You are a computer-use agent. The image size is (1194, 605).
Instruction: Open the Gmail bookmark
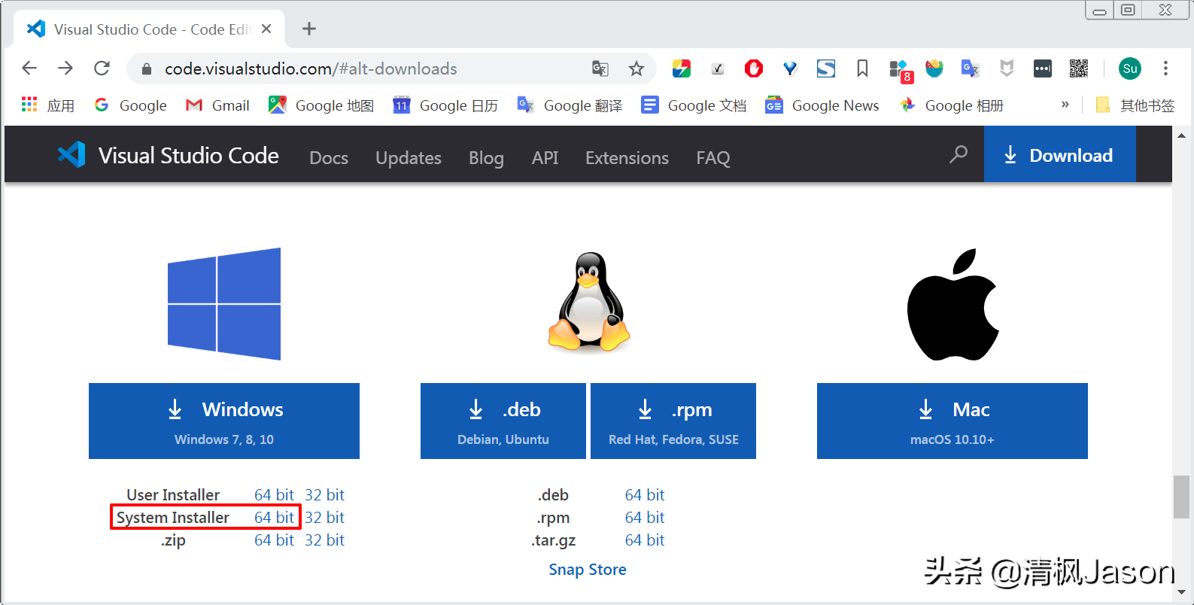point(217,105)
